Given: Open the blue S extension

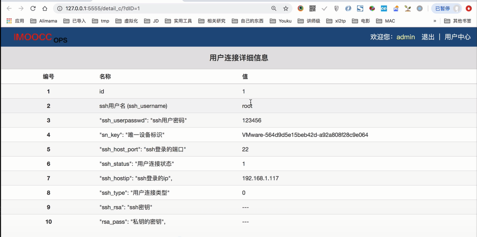Looking at the screenshot, I should tap(360, 8).
